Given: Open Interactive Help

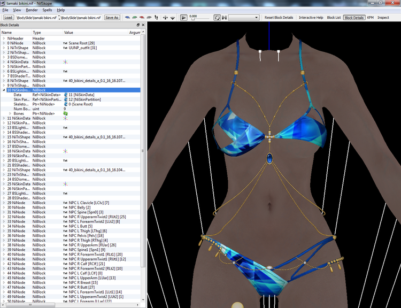Looking at the screenshot, I should pos(311,18).
